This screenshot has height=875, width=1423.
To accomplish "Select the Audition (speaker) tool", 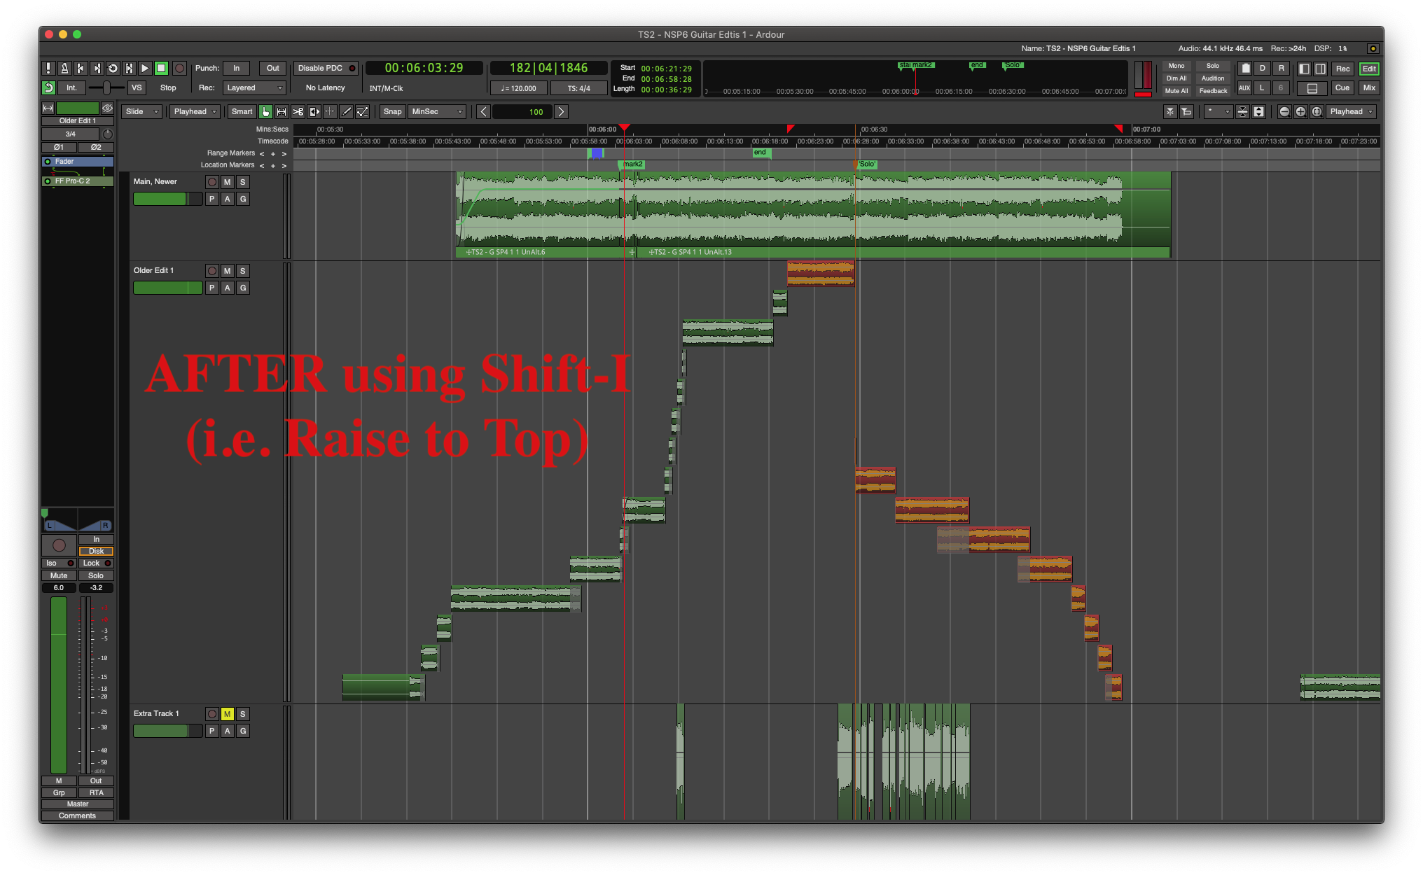I will pyautogui.click(x=314, y=112).
